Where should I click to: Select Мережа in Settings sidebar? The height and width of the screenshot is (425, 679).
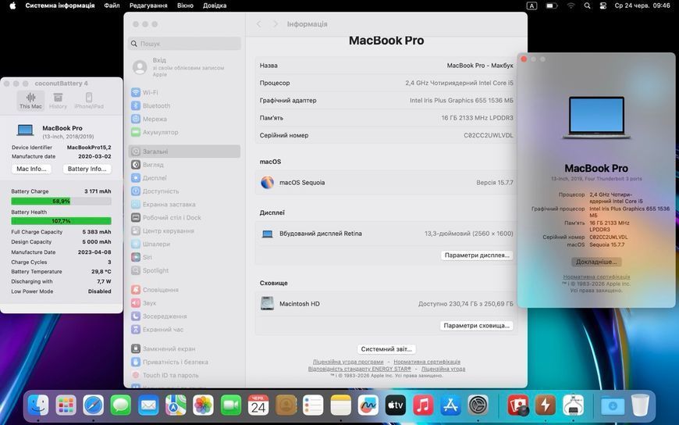[184, 119]
